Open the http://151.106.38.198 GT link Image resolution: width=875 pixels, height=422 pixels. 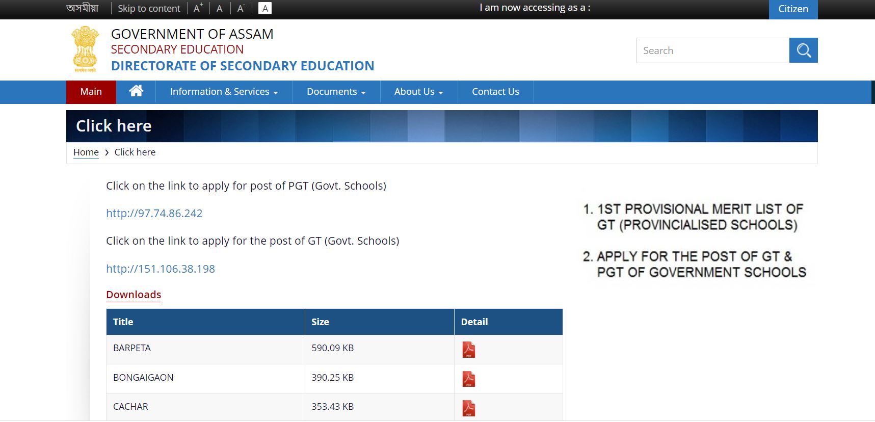click(161, 269)
